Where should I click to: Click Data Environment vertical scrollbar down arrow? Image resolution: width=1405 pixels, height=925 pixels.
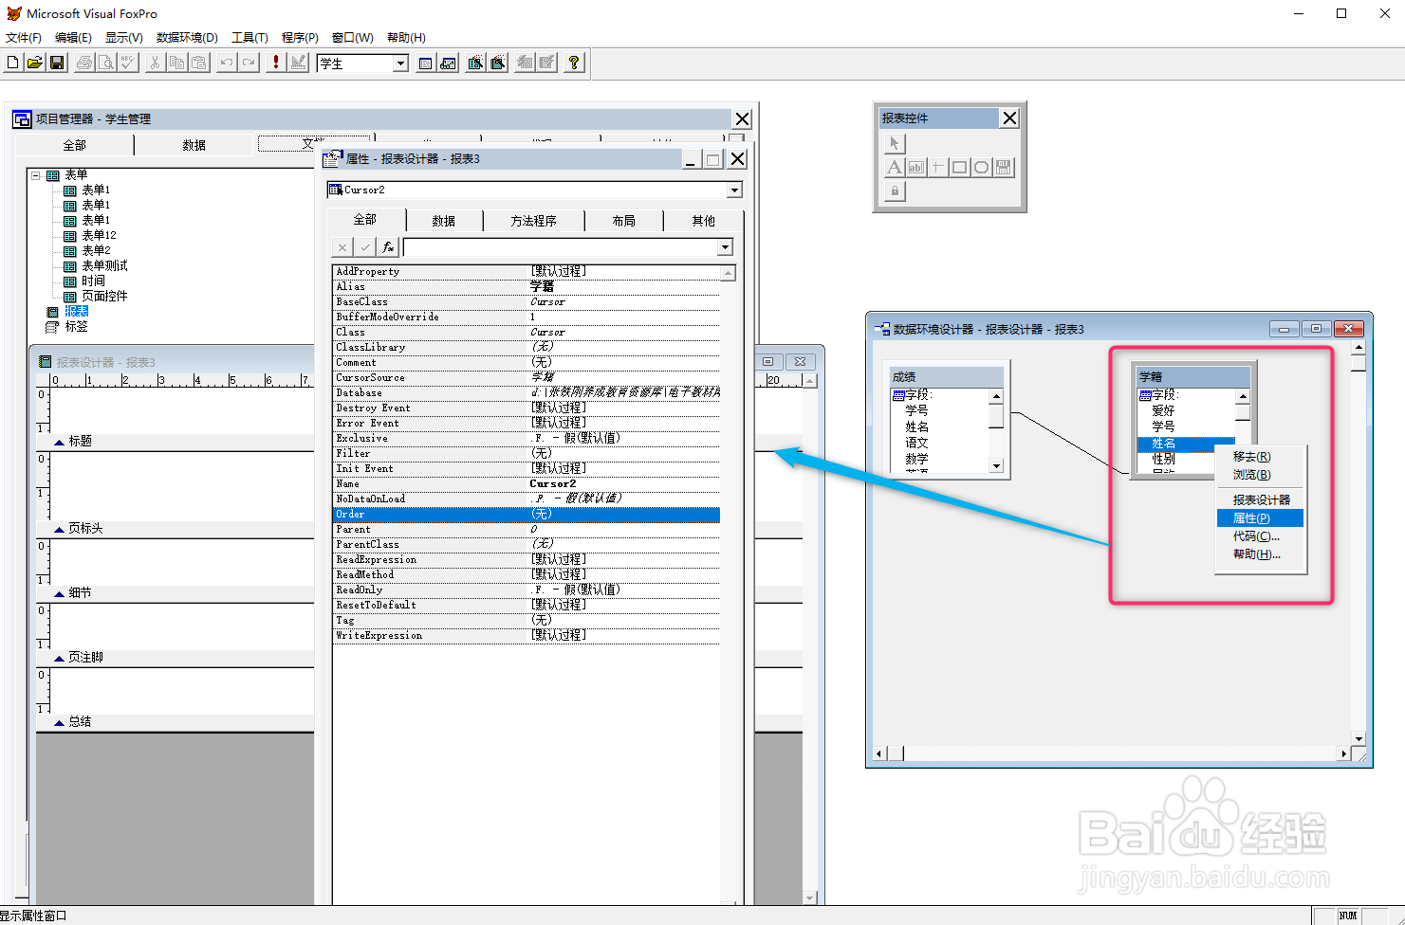pyautogui.click(x=1359, y=738)
